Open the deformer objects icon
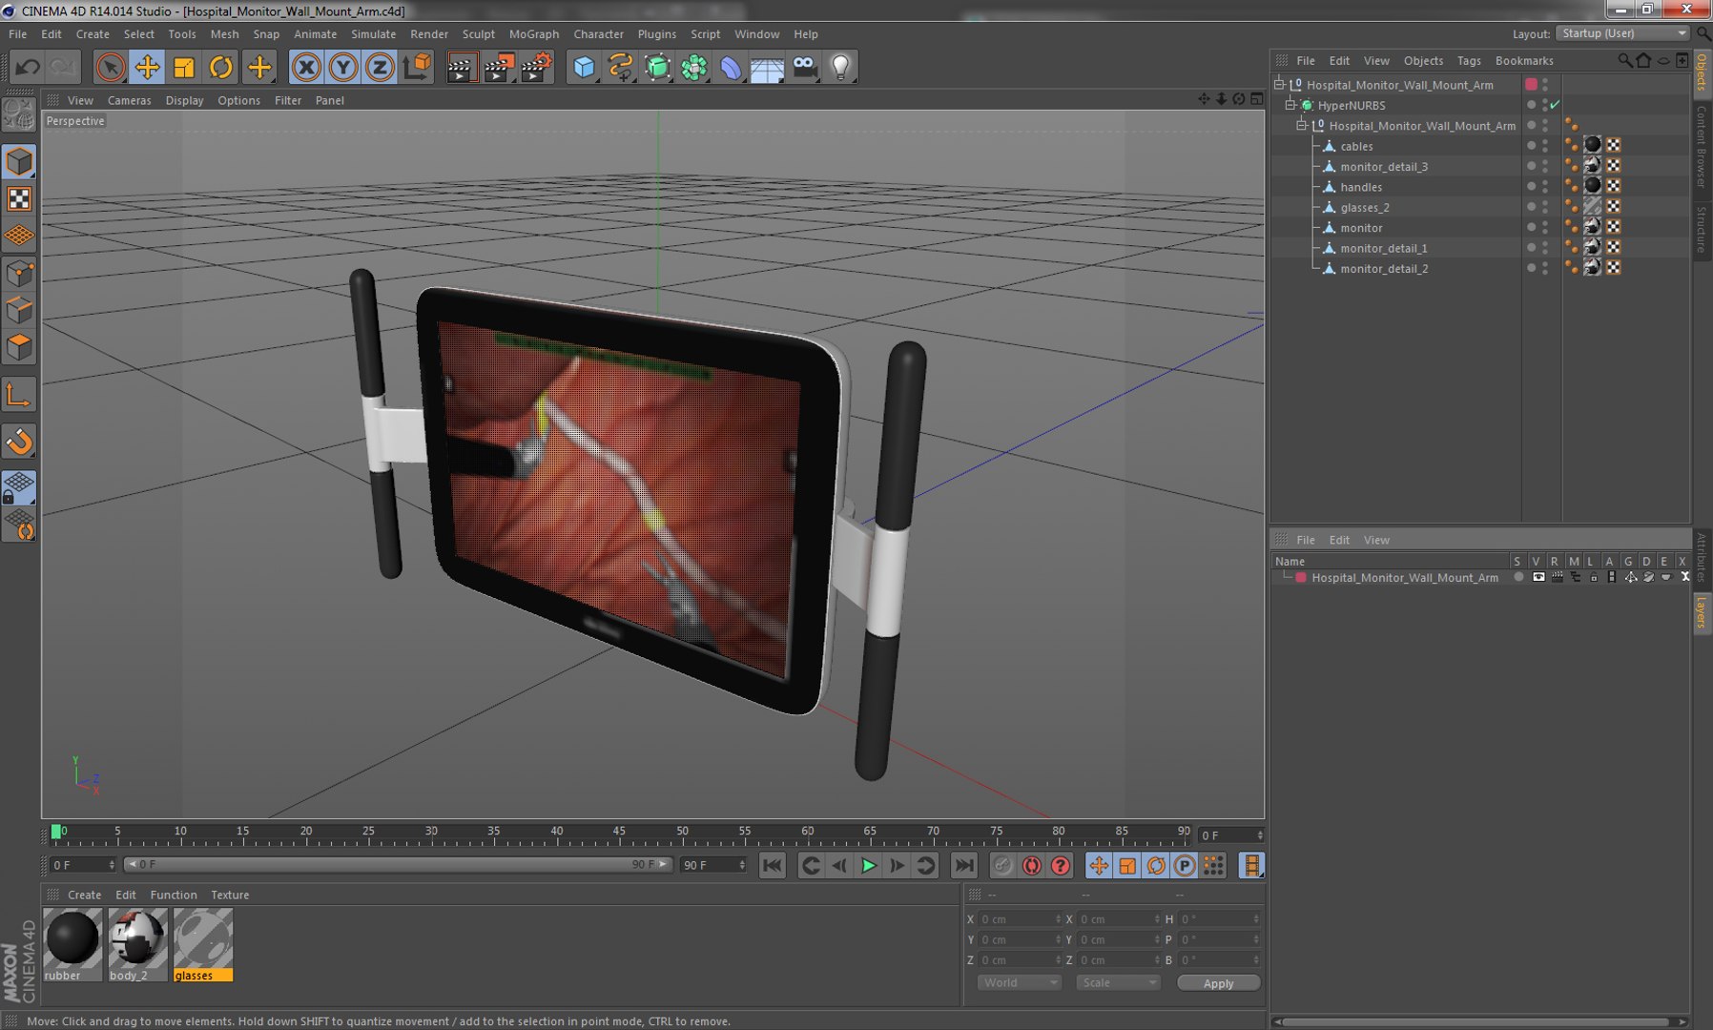 (x=731, y=67)
